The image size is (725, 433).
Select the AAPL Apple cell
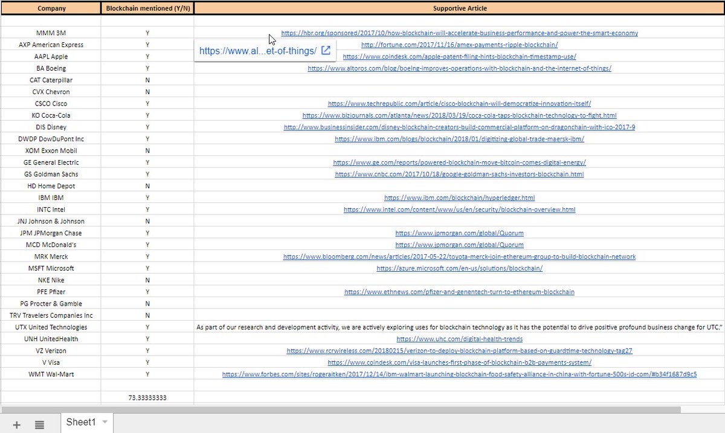coord(51,57)
